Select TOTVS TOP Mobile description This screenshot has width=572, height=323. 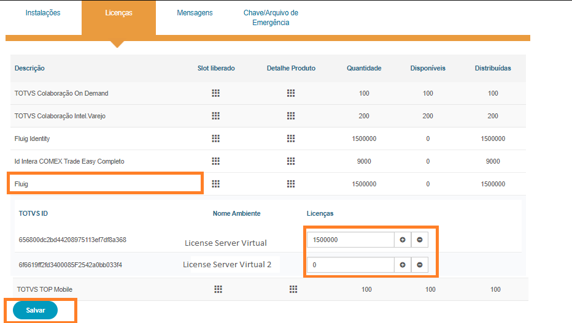(45, 289)
